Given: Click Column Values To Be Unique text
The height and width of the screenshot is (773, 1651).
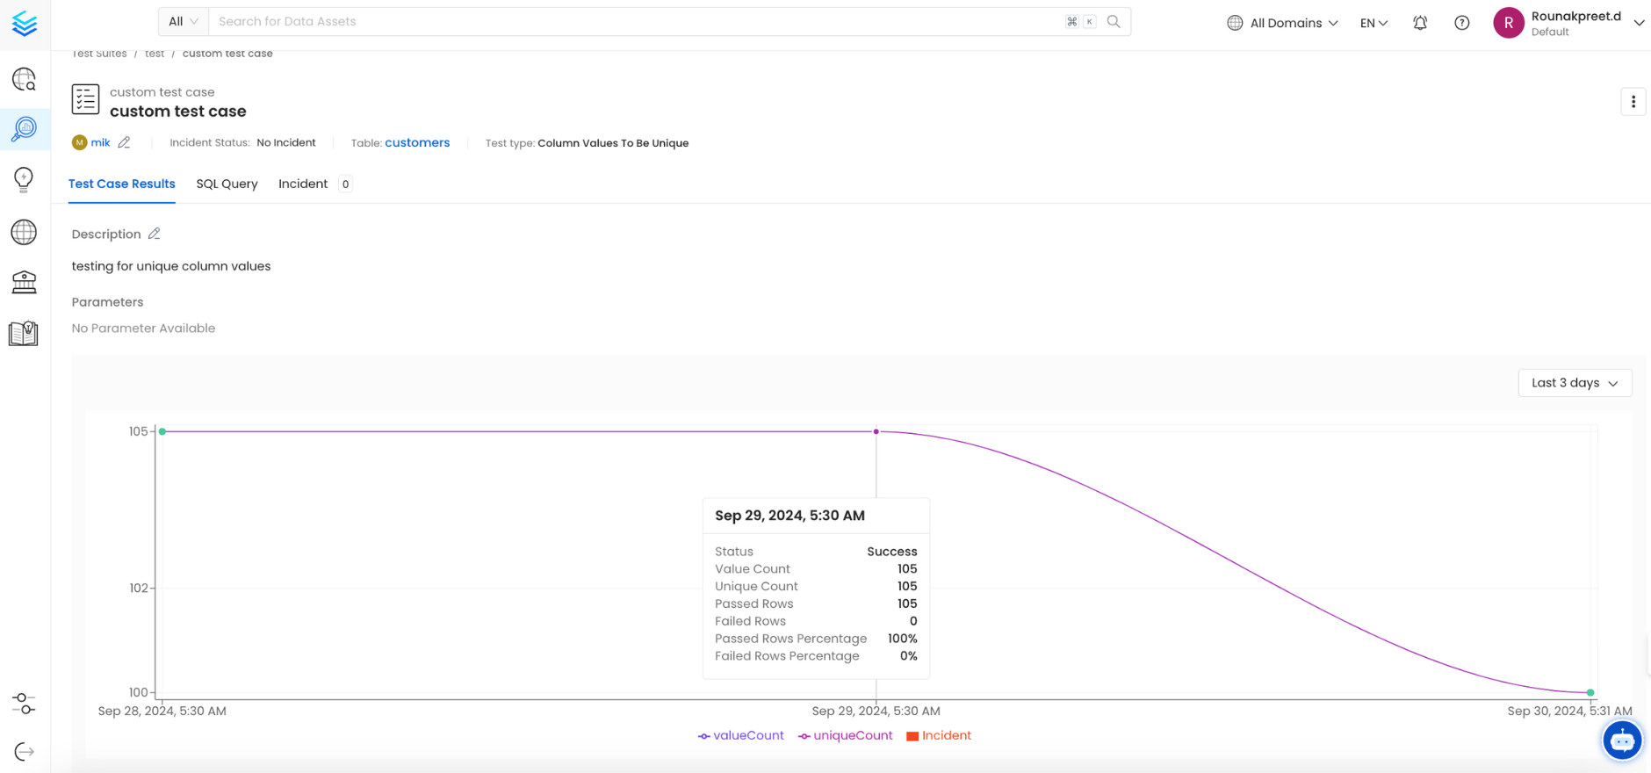Looking at the screenshot, I should coord(613,143).
